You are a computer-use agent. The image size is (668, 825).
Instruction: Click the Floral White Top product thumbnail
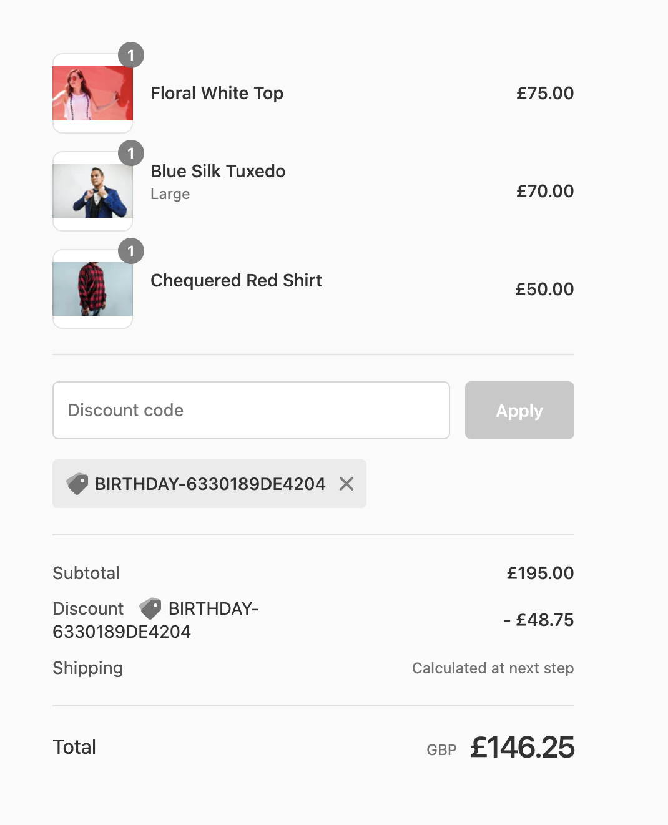pos(92,94)
